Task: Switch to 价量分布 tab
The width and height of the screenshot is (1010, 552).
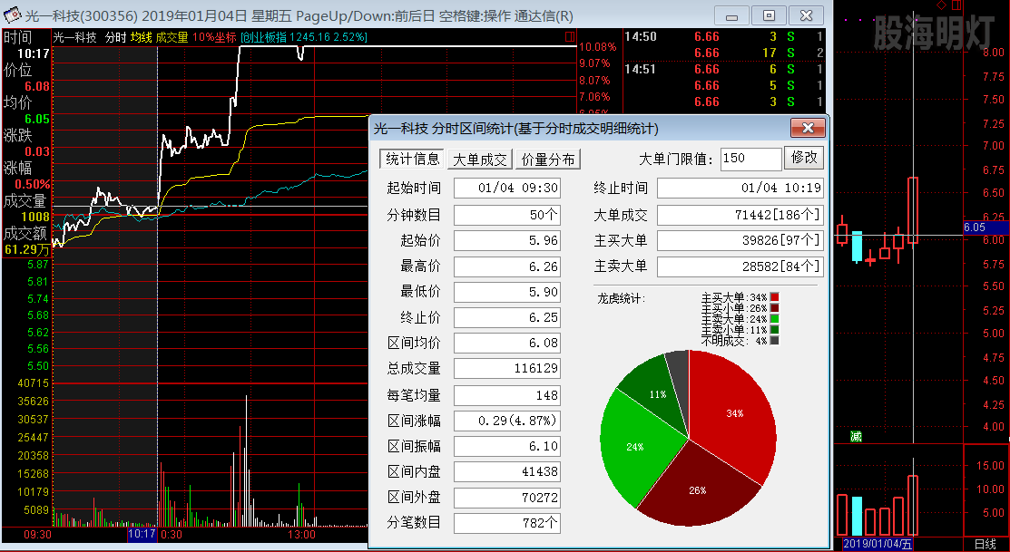Action: [548, 160]
